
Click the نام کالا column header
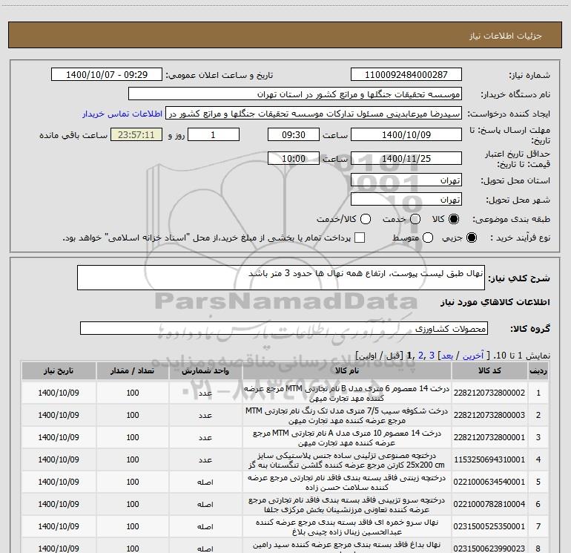coord(347,370)
